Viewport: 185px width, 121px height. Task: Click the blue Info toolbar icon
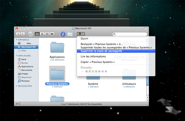tap(63, 34)
